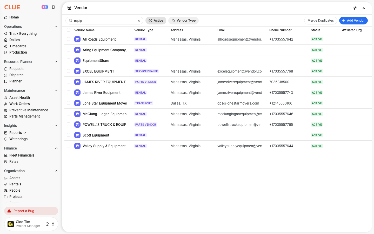Screen dimensions: 374x234
Task: Collapse the Resource Planner section
Action: point(56,62)
